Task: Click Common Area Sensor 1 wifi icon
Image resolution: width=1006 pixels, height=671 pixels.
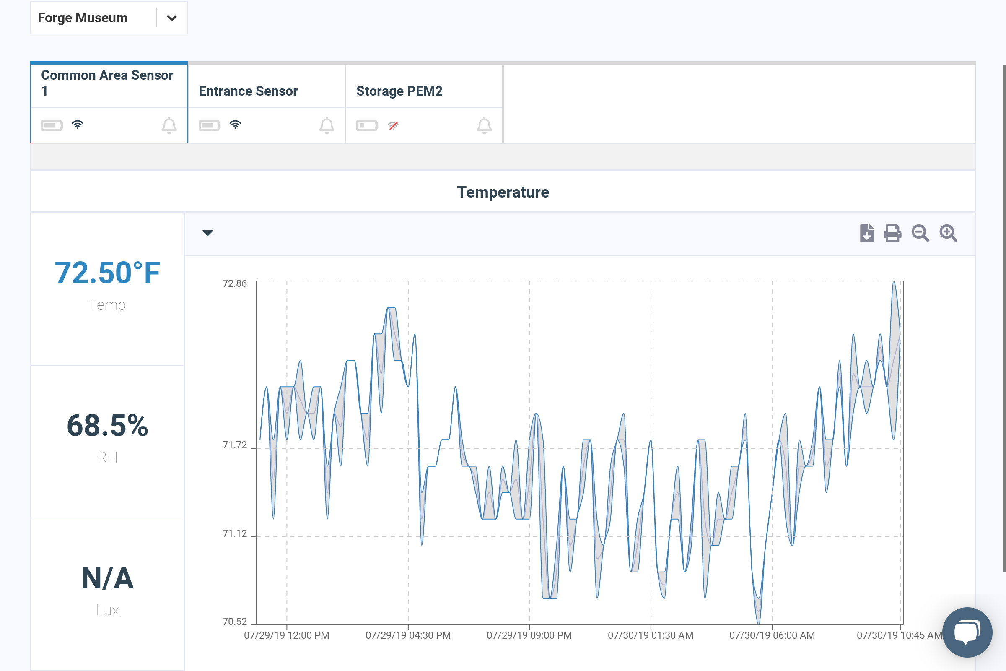Action: click(x=78, y=125)
